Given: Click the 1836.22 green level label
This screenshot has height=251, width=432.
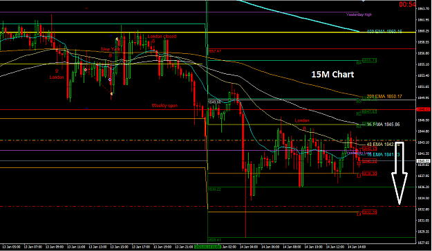Looking at the screenshot, I should tap(214, 189).
